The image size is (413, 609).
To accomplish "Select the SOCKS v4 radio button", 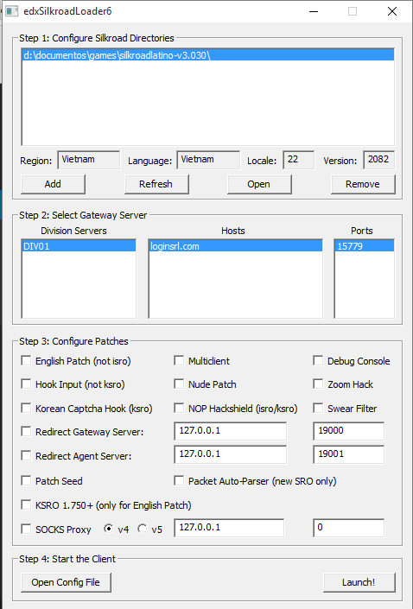I will [108, 529].
